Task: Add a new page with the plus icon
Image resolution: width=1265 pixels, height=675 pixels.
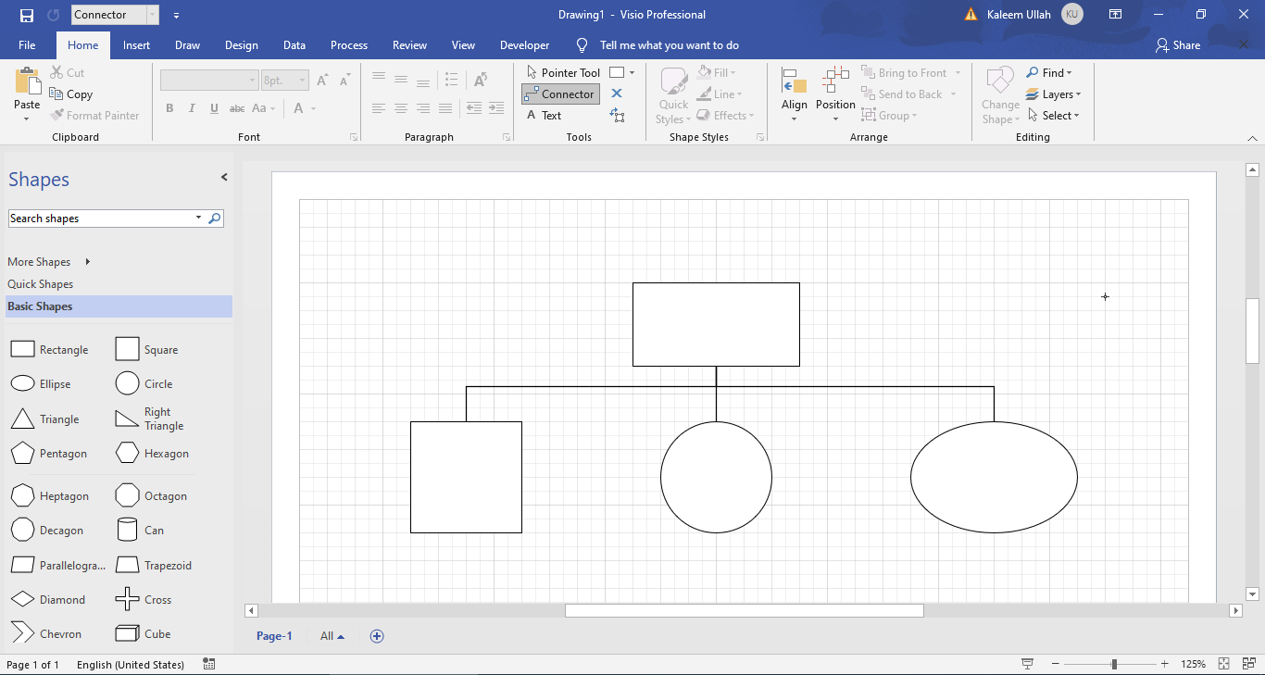Action: pyautogui.click(x=377, y=636)
